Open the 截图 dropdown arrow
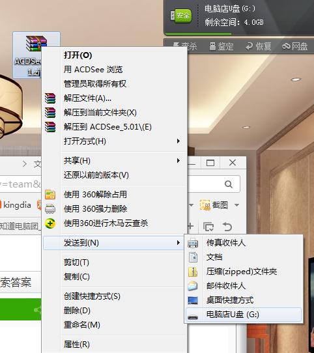 click(x=236, y=205)
